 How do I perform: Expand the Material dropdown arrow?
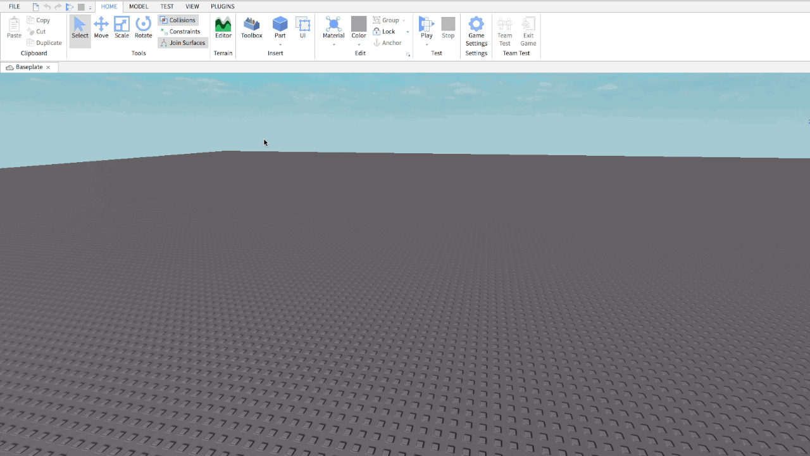(x=333, y=45)
